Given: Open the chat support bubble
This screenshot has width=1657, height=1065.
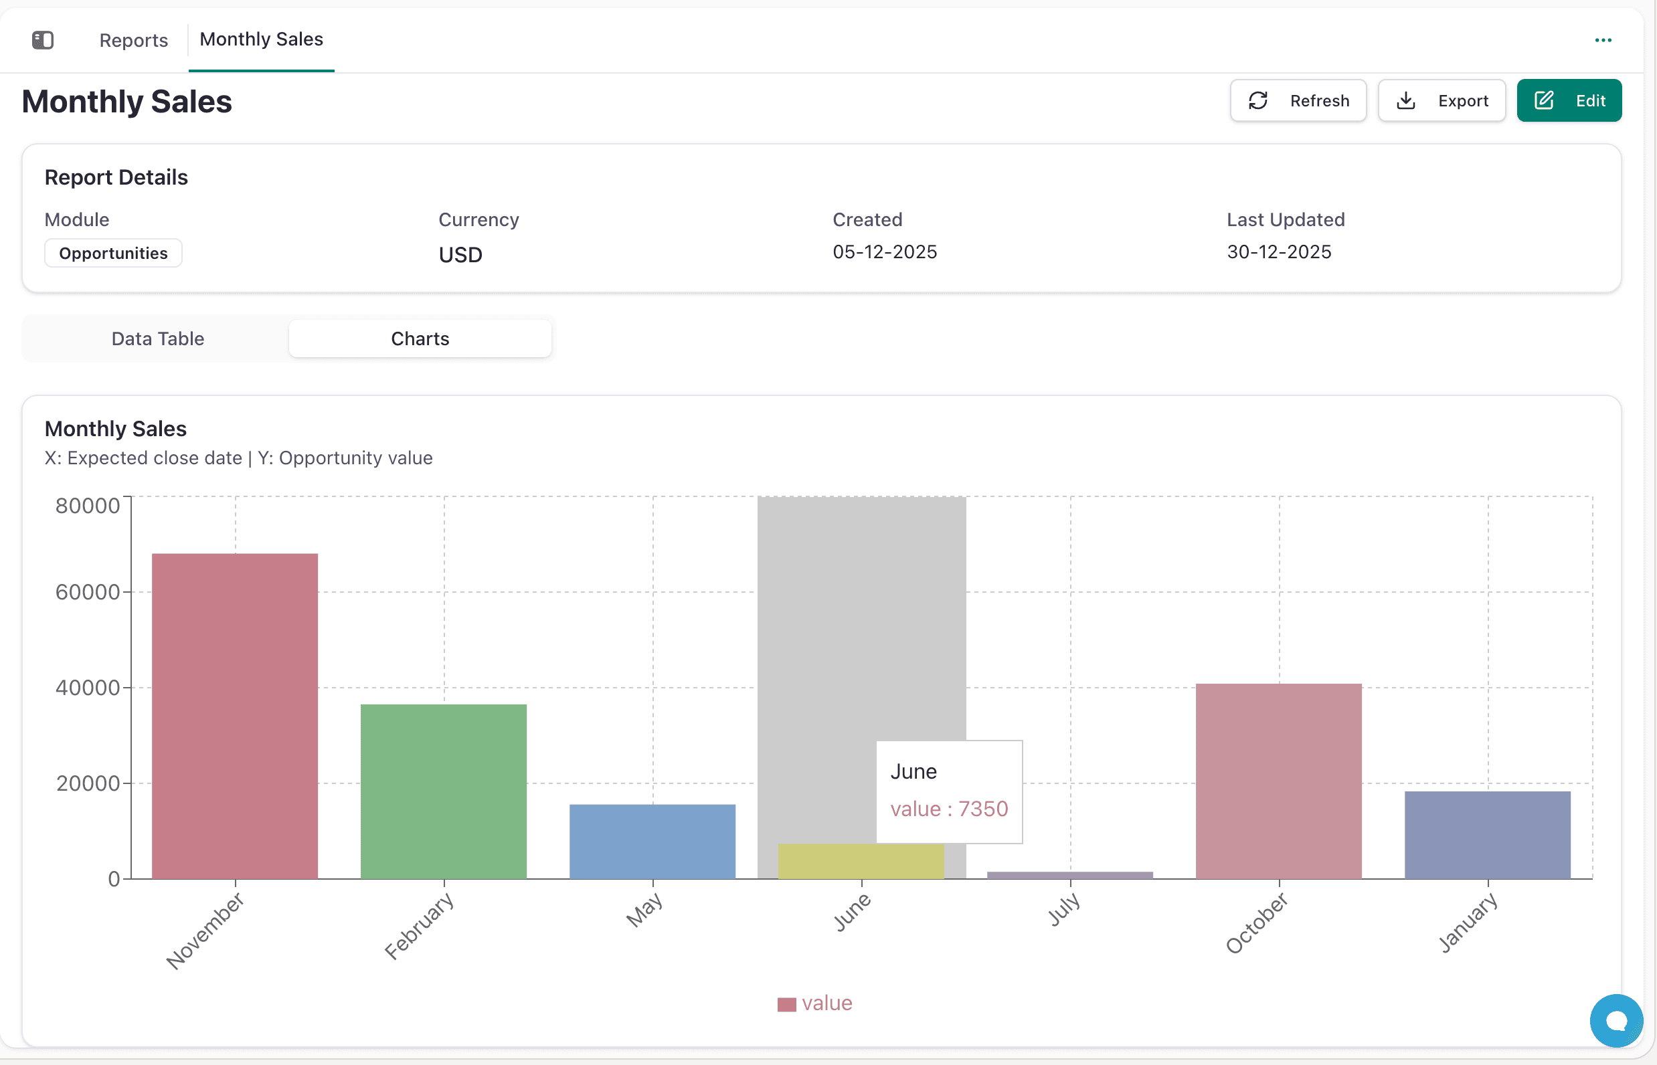Looking at the screenshot, I should click(x=1616, y=1020).
